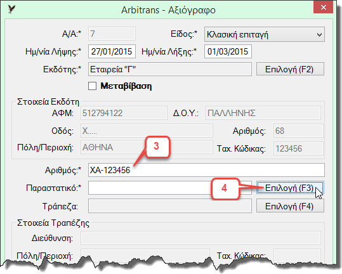
Task: Click the Είδος dropdown arrow
Action: pyautogui.click(x=319, y=35)
